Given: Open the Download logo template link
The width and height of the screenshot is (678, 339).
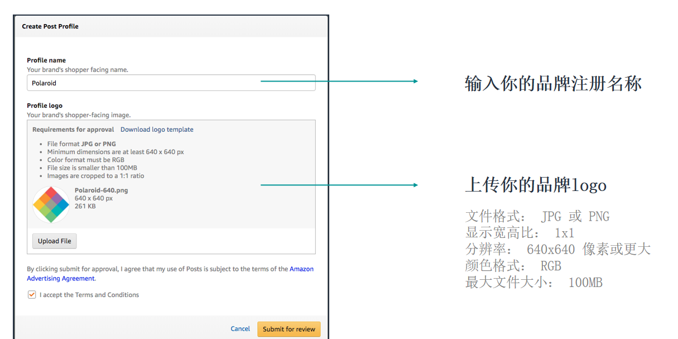Looking at the screenshot, I should (x=157, y=129).
